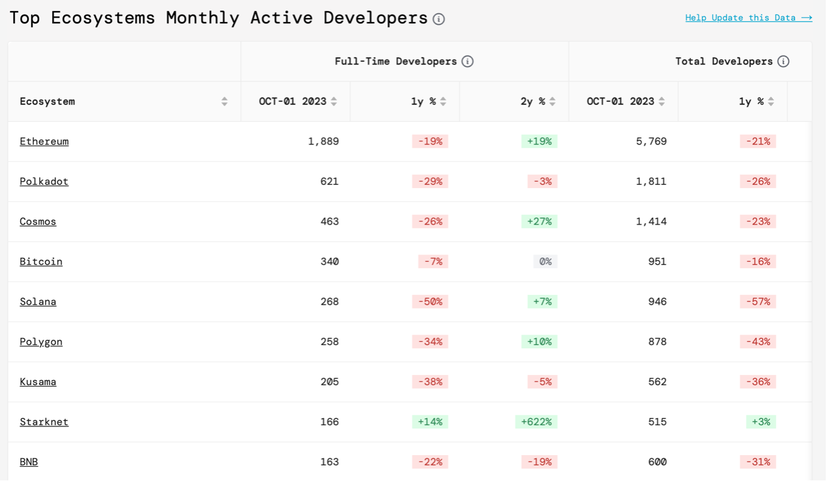View Polygon ecosystem details
Image resolution: width=829 pixels, height=483 pixels.
[41, 342]
